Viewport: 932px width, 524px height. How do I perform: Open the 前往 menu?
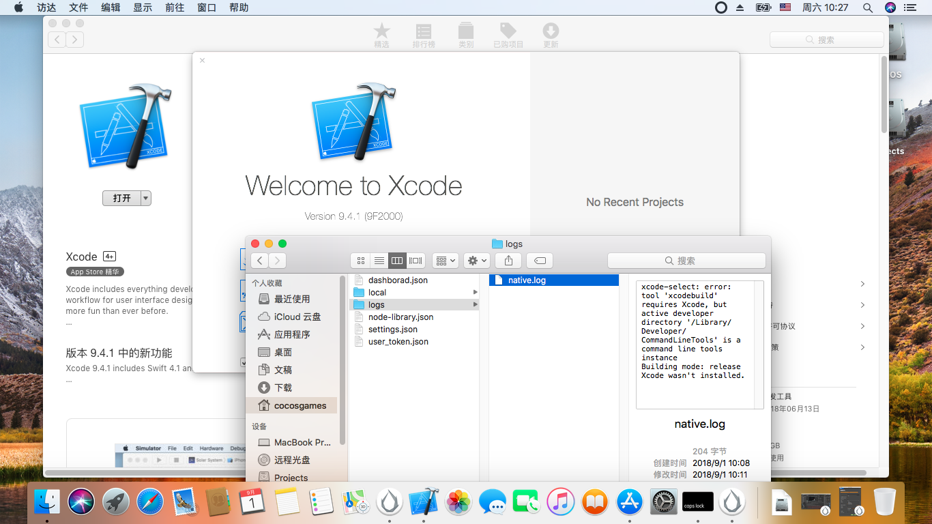click(175, 8)
